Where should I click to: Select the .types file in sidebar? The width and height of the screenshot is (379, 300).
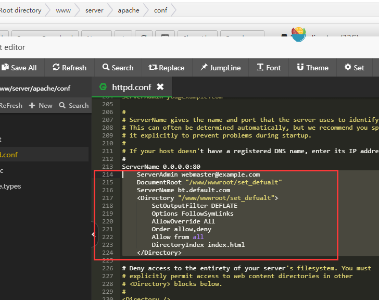[10, 186]
